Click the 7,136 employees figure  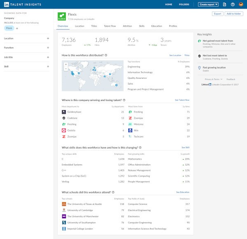point(69,40)
